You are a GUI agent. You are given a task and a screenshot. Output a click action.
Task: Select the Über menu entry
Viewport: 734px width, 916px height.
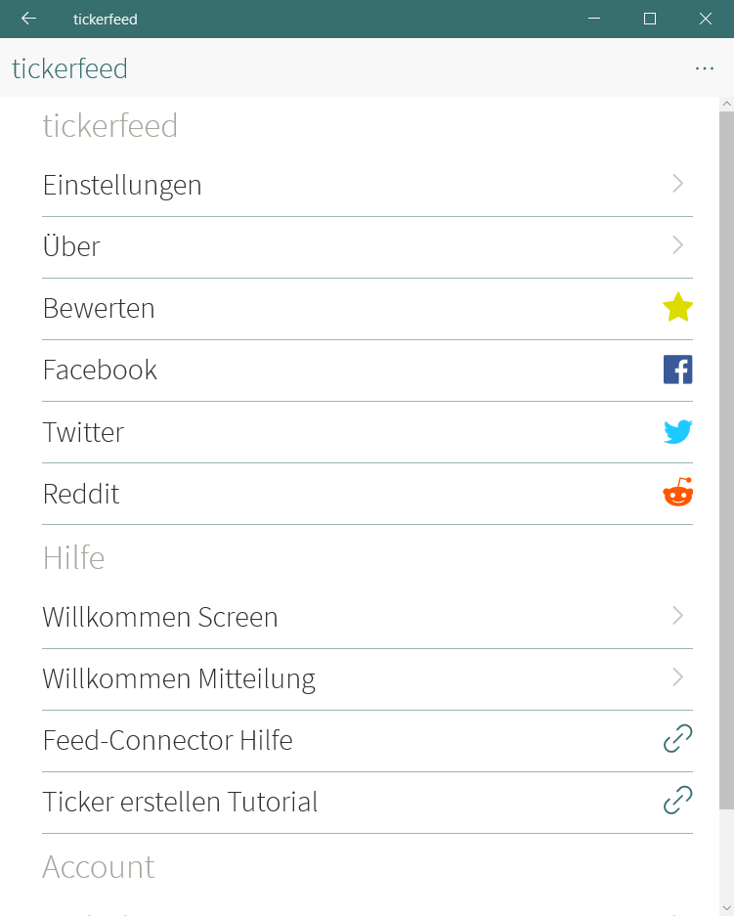(367, 247)
